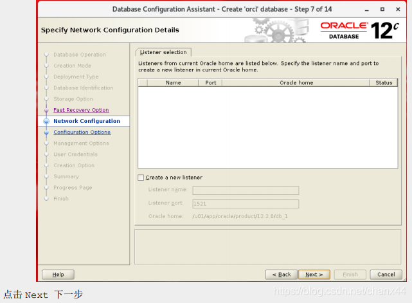Jump to the Configuration Options step
This screenshot has height=303, width=412.
click(x=82, y=132)
